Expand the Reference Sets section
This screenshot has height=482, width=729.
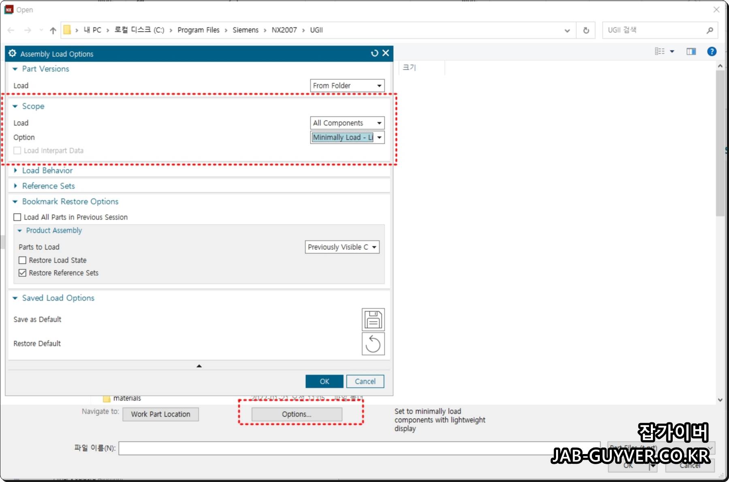(15, 186)
